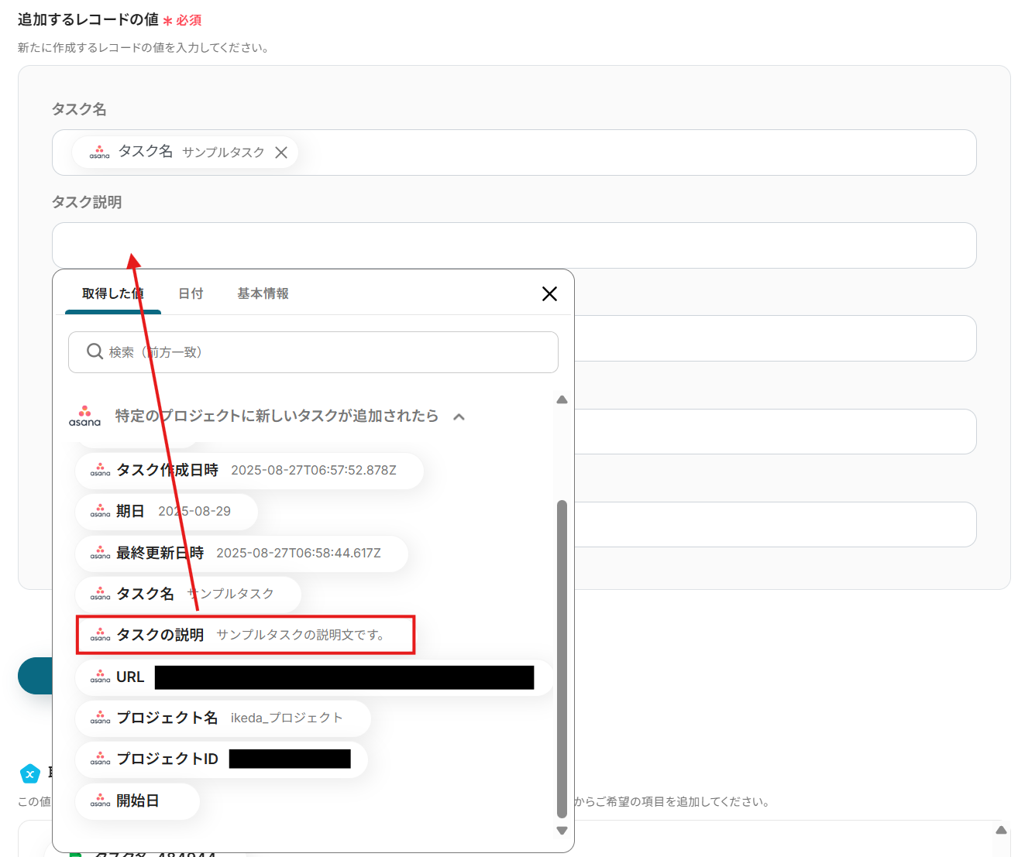Select the タスクの説明 value chip
Image resolution: width=1018 pixels, height=857 pixels.
click(246, 635)
